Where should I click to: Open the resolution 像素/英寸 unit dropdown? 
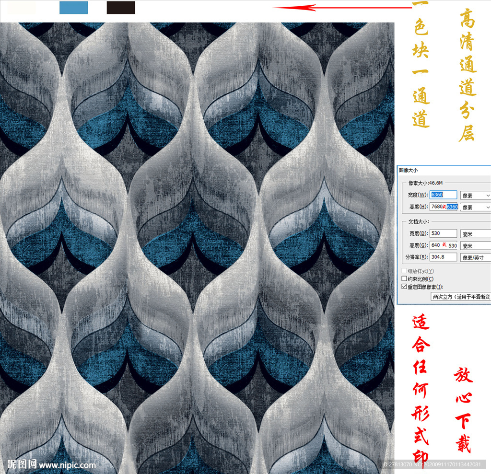pyautogui.click(x=475, y=258)
